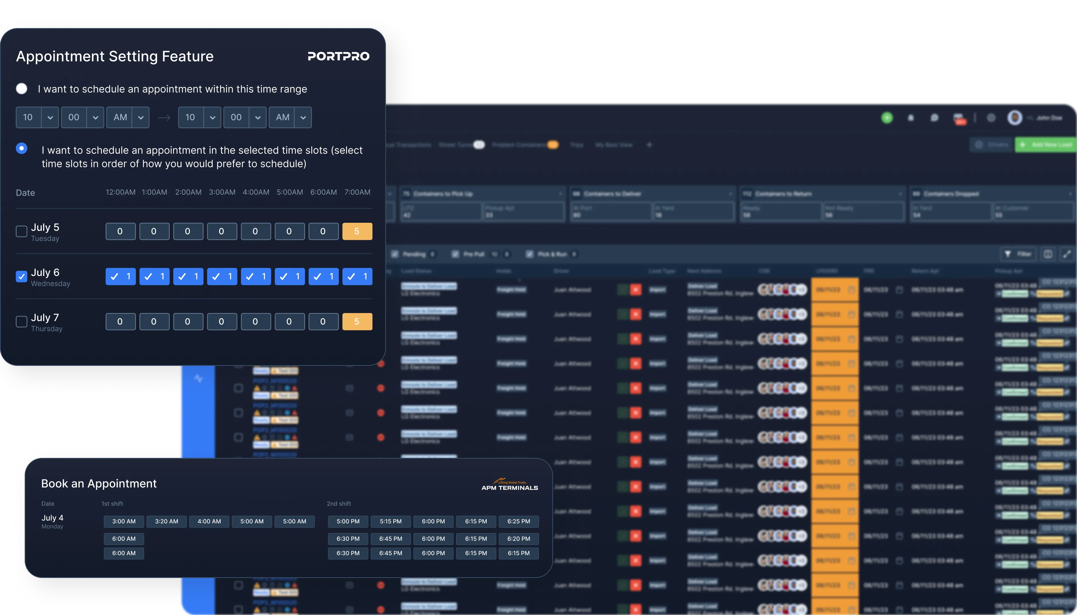Expand the end minutes dropdown

coord(257,118)
